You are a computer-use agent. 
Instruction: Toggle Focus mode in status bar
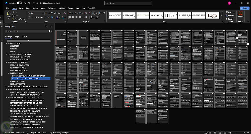point(208,133)
